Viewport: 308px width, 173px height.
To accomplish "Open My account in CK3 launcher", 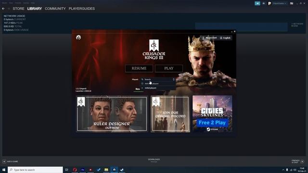I will (209, 37).
